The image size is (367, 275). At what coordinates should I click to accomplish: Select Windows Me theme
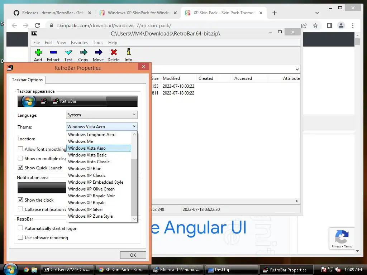(x=99, y=141)
